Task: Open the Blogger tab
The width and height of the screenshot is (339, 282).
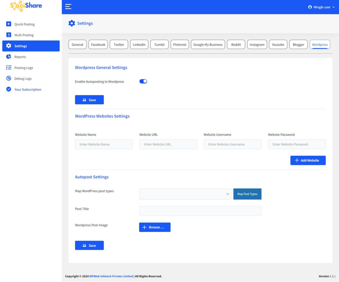Action: (x=298, y=45)
